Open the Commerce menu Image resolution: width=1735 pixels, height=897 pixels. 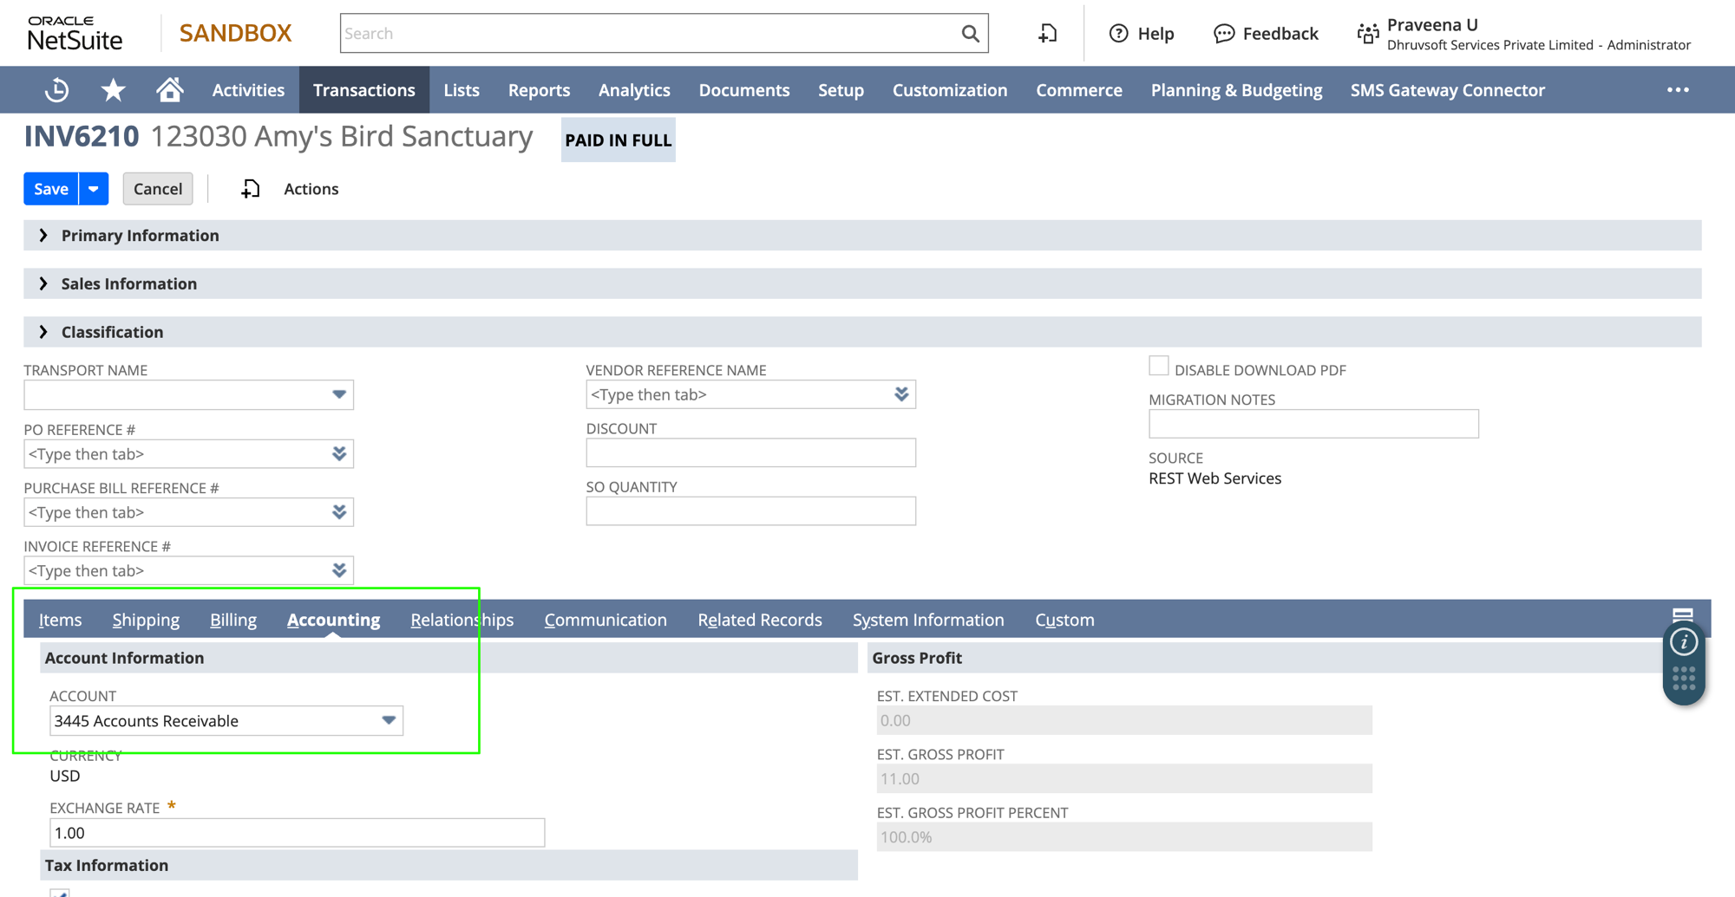click(x=1079, y=90)
